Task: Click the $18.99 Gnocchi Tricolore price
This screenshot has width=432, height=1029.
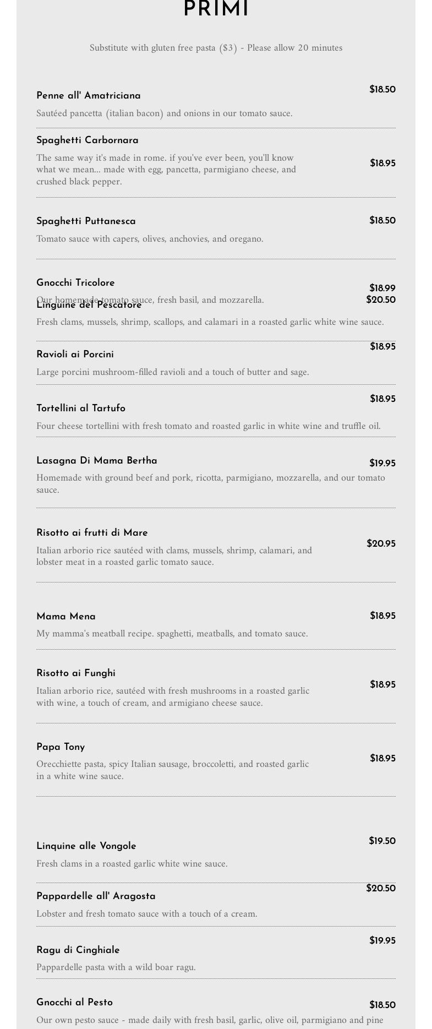Action: click(x=382, y=288)
